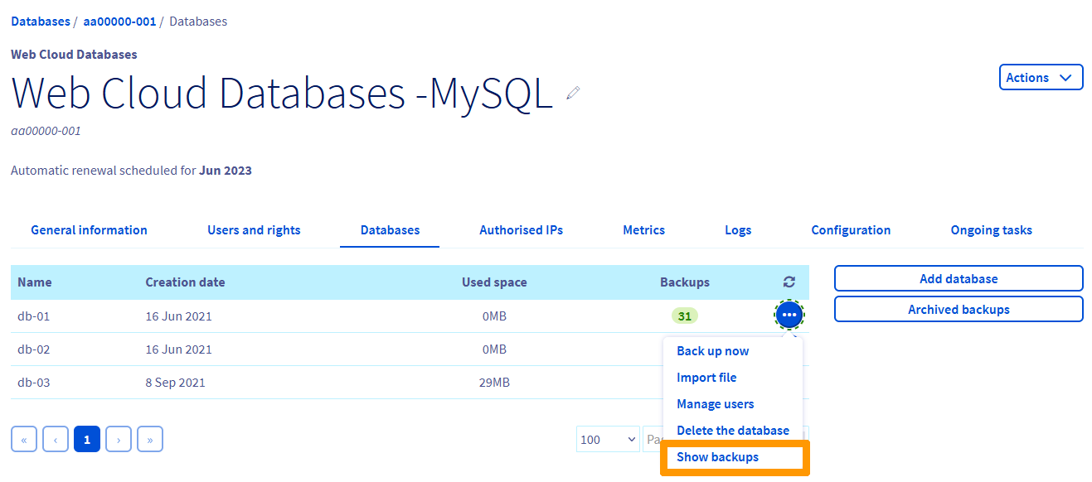Follow the Databases breadcrumb link
The width and height of the screenshot is (1092, 482).
pos(40,21)
